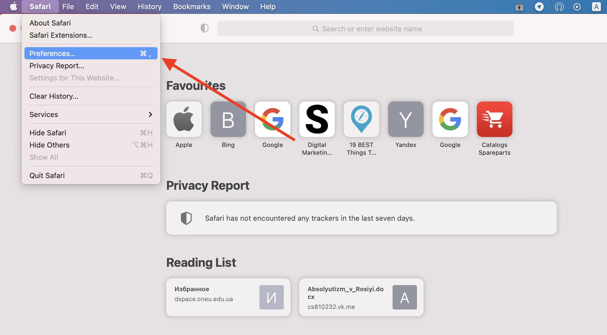
Task: Choose Clear History from the open menu
Action: 54,96
